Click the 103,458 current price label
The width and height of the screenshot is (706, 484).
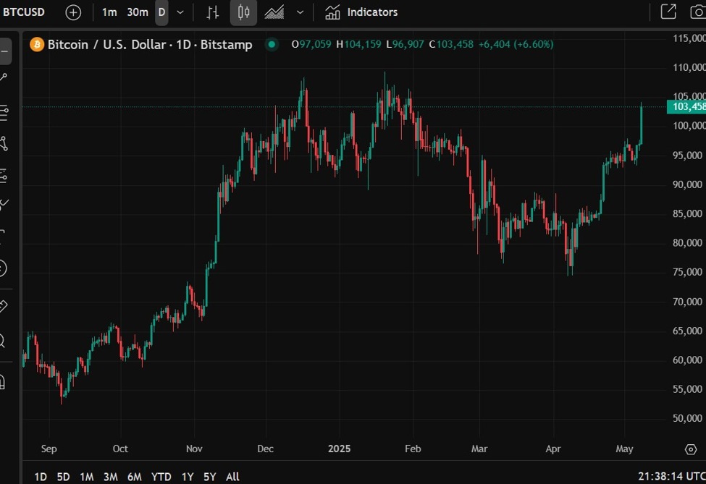pos(687,107)
